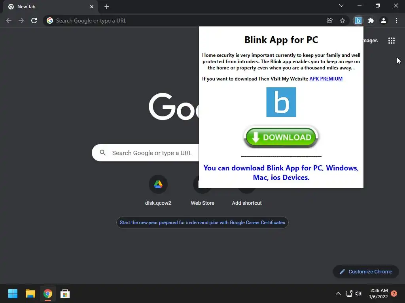Open the notification badge showing 2
Screen dimensions: 405x303
[x=394, y=294]
